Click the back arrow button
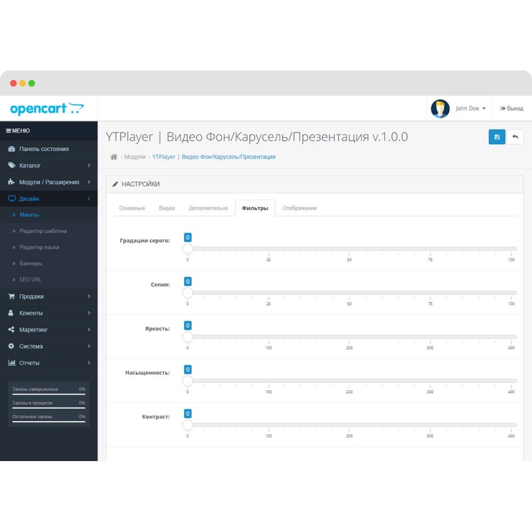532x532 pixels. coord(515,137)
